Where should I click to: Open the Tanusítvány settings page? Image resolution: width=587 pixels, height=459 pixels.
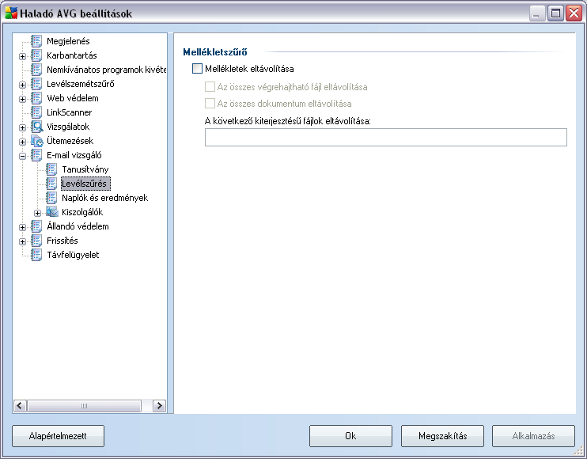coord(85,169)
